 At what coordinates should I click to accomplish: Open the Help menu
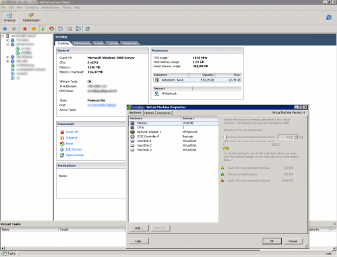77,7
